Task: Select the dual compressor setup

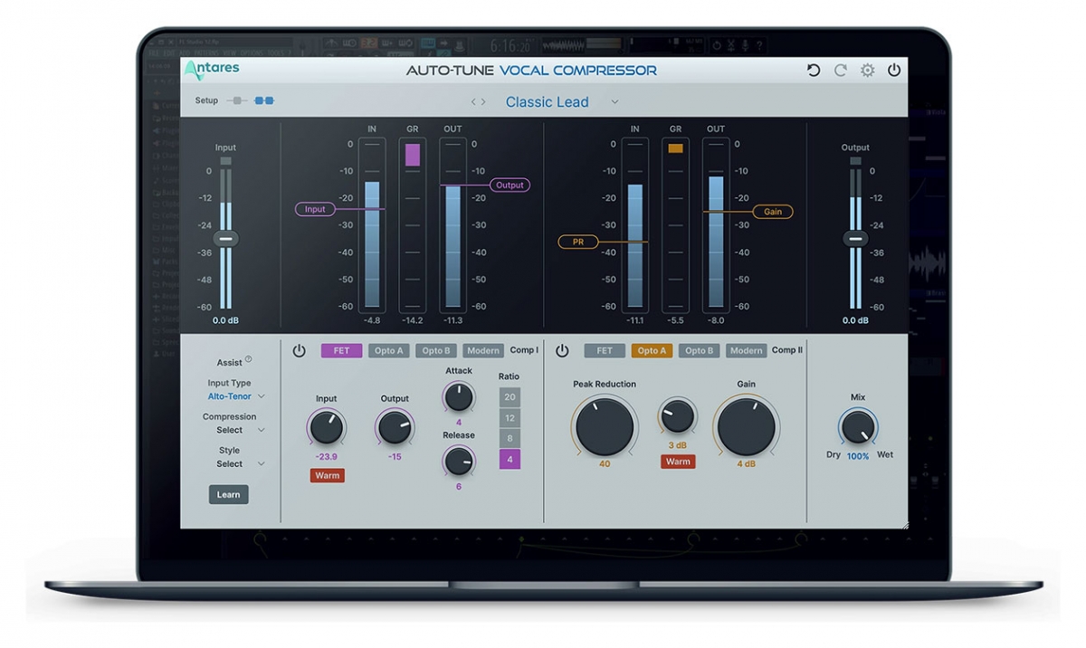Action: [x=264, y=100]
